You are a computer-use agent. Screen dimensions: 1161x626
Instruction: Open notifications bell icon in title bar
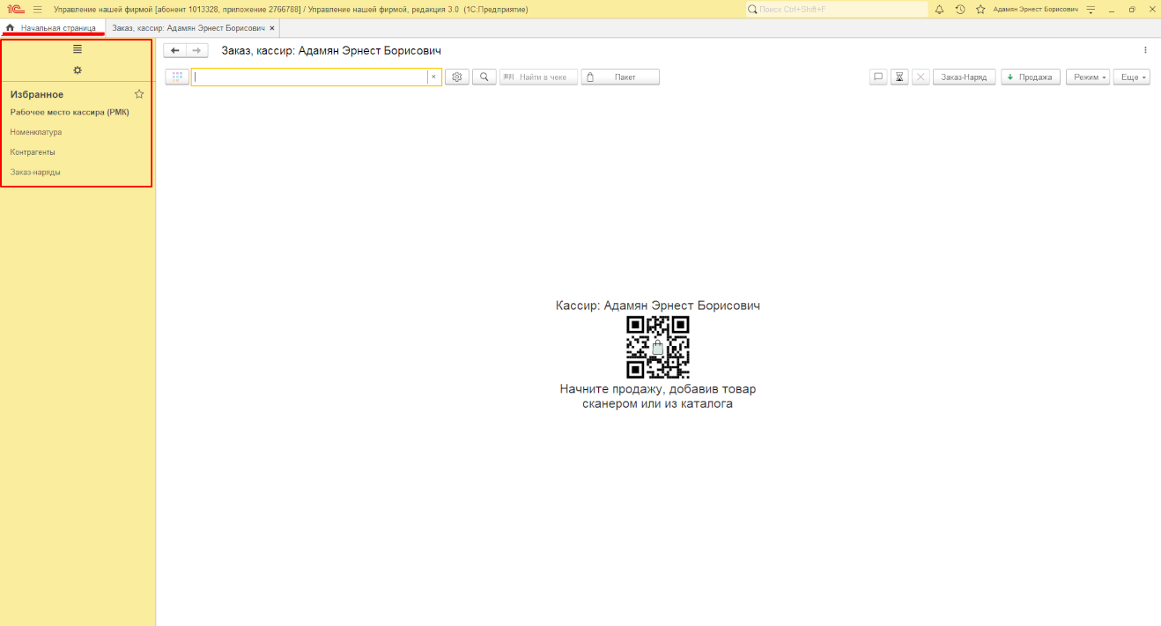[x=939, y=9]
